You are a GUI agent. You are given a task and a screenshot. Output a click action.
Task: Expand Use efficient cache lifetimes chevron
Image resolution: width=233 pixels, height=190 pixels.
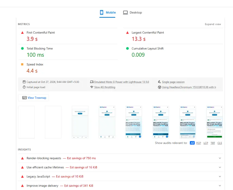click(x=220, y=167)
